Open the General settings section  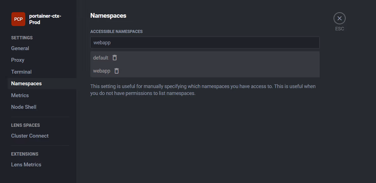point(20,48)
